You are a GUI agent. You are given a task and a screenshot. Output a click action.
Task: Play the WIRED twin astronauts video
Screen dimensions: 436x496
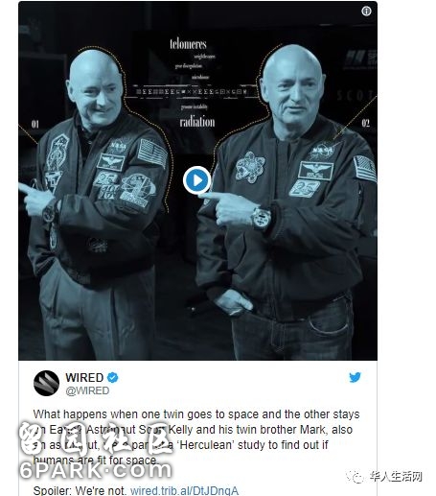(x=197, y=180)
